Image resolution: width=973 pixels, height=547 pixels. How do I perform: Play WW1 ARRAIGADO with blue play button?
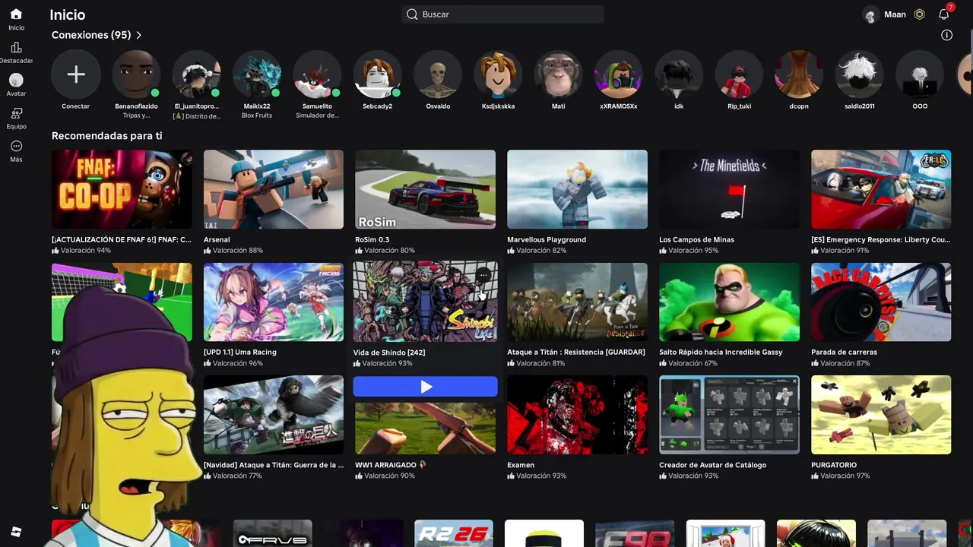(x=426, y=387)
